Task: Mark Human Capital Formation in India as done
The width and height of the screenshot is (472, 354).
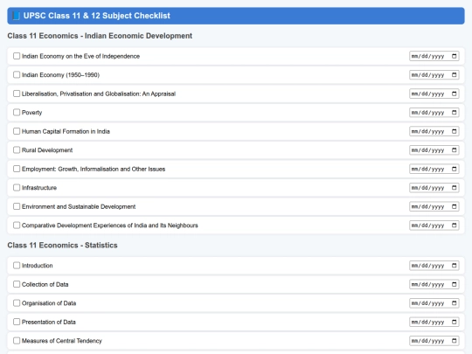Action: point(17,131)
